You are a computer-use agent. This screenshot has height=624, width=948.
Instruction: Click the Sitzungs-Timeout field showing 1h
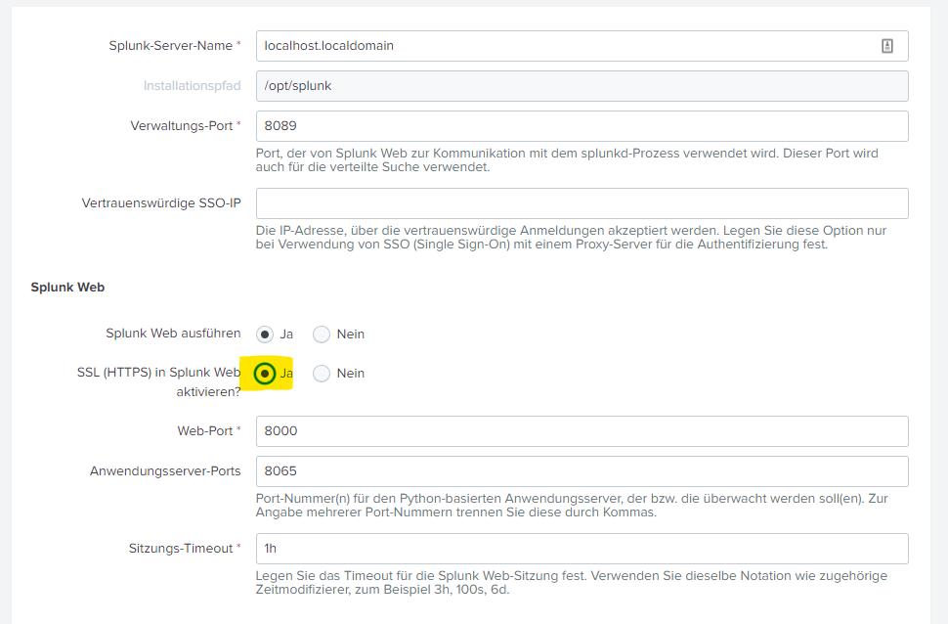point(582,549)
